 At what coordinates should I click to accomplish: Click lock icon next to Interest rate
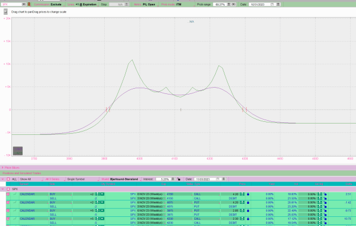click(x=179, y=179)
